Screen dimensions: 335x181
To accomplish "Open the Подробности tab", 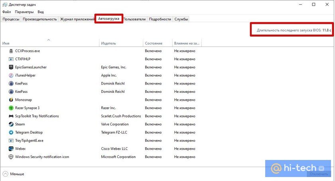I will click(160, 19).
